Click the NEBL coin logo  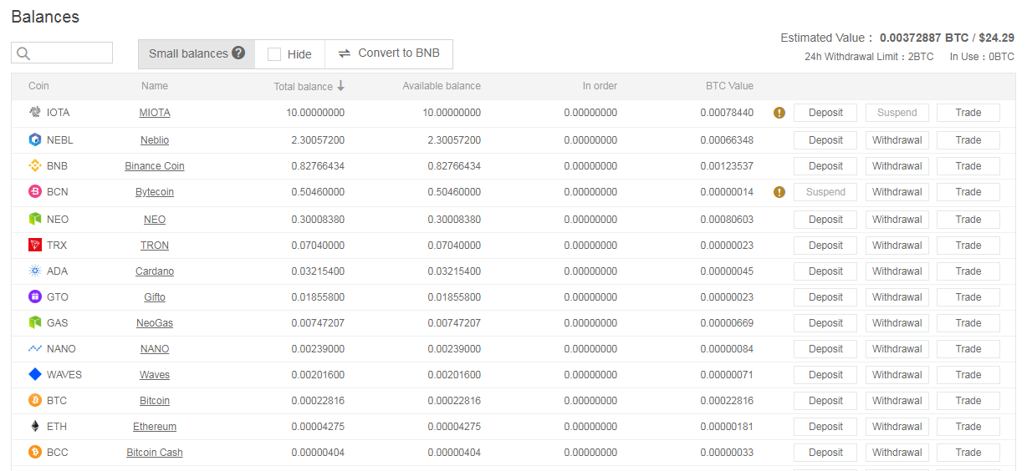[35, 139]
